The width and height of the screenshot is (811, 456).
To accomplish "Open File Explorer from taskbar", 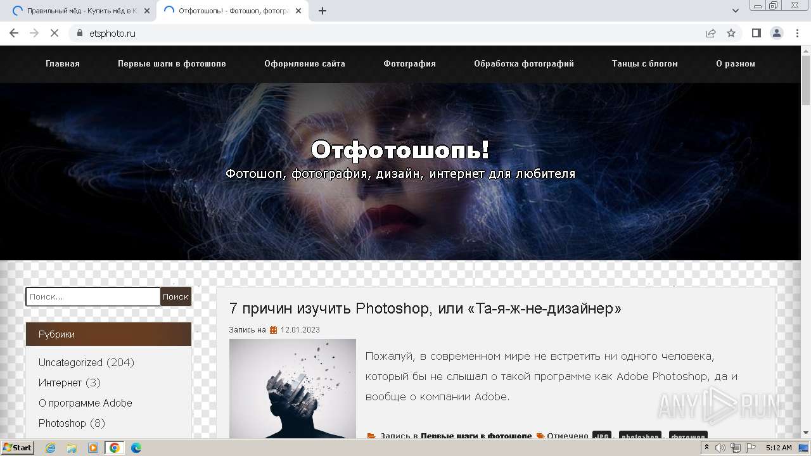I will (72, 448).
